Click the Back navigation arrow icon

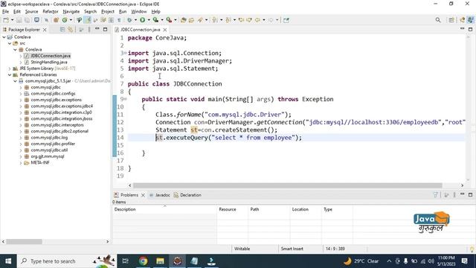[257, 20]
